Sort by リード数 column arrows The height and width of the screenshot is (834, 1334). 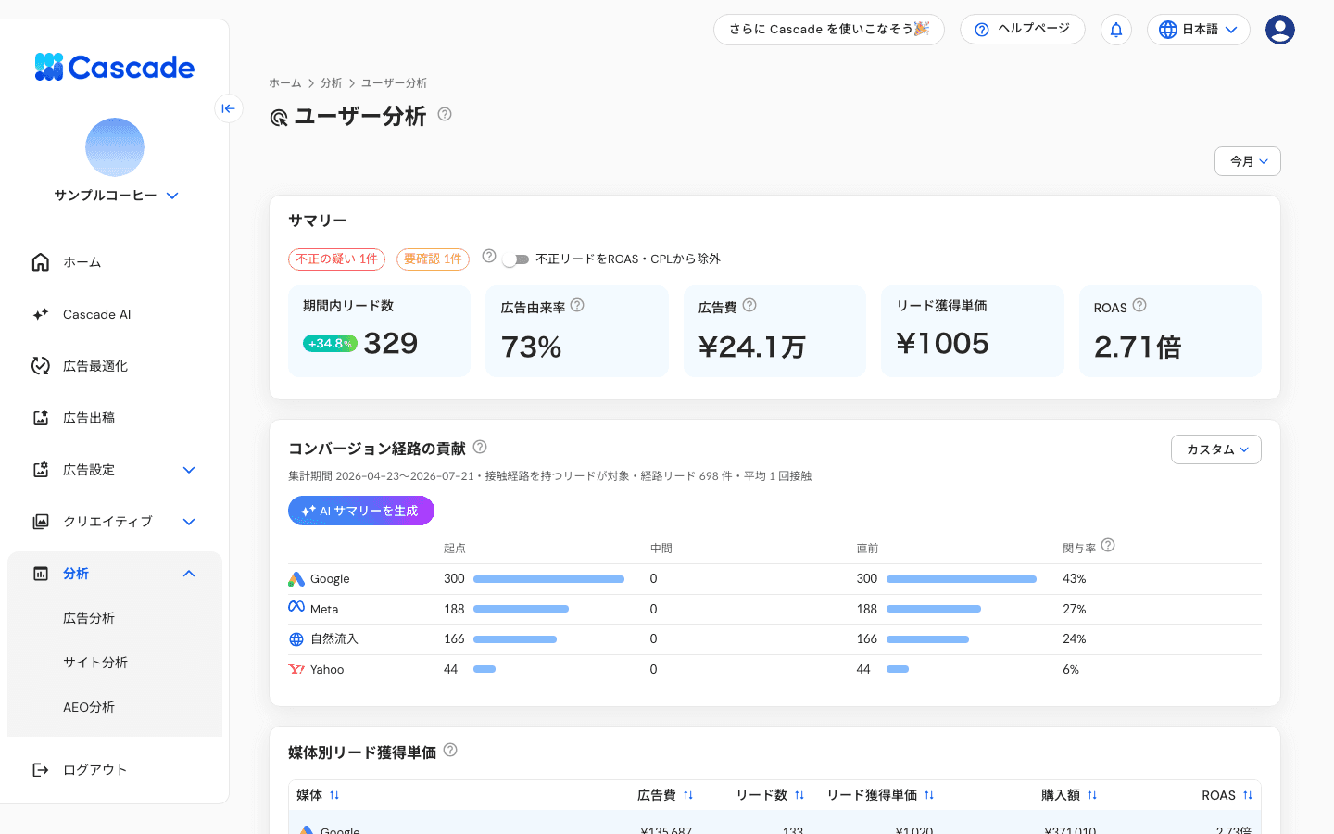[x=799, y=795]
